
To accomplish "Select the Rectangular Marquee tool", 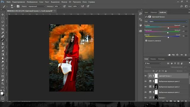I will 3,18.
